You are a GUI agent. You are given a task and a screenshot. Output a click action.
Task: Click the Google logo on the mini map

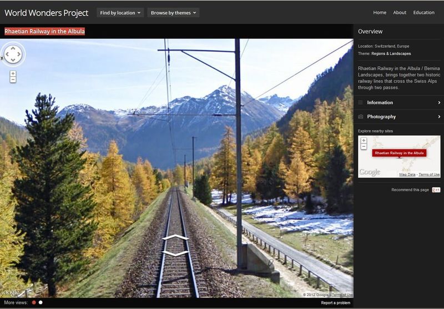(x=370, y=172)
